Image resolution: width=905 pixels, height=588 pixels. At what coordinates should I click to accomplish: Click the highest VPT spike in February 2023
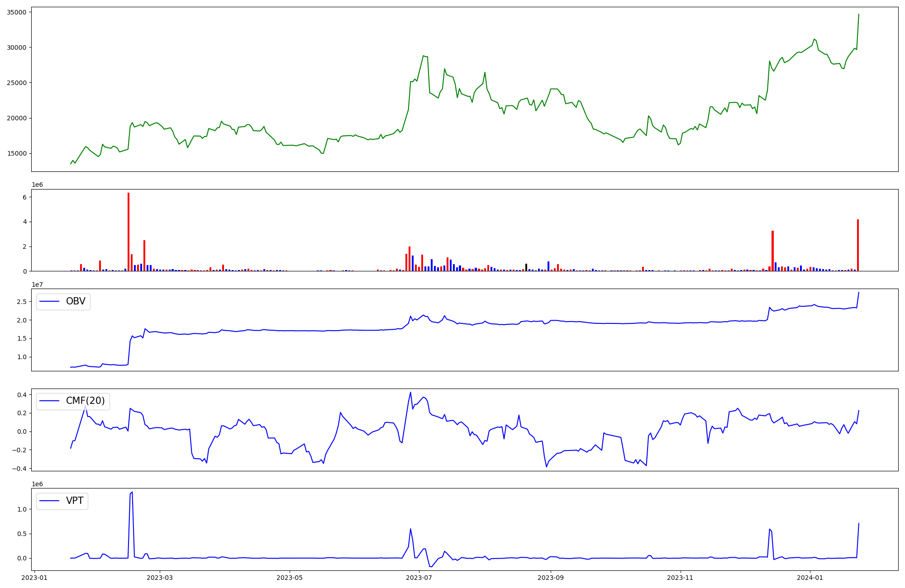[x=132, y=492]
